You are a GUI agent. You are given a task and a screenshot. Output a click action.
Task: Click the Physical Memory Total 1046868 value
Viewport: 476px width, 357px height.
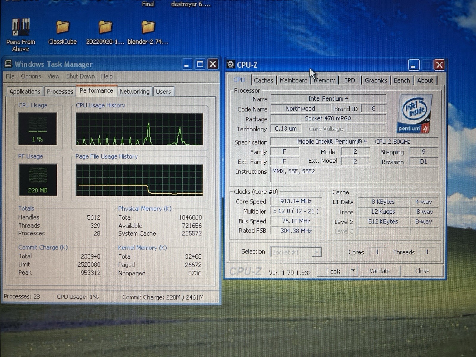coord(190,217)
